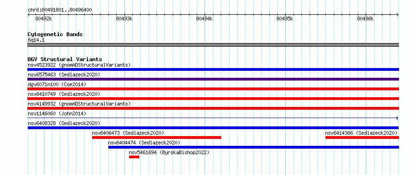
Task: Open dgv6071n100 Coe2014 label
Action: tap(57, 84)
